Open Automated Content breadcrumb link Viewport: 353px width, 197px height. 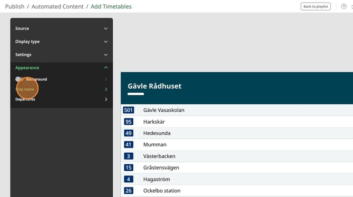point(57,6)
